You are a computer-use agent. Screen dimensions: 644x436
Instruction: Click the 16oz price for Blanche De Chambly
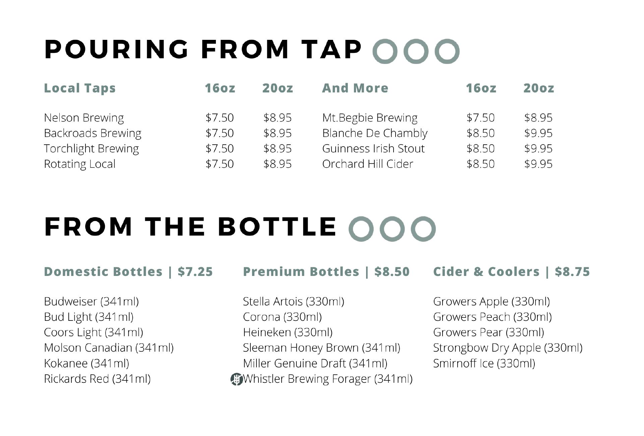coord(480,133)
